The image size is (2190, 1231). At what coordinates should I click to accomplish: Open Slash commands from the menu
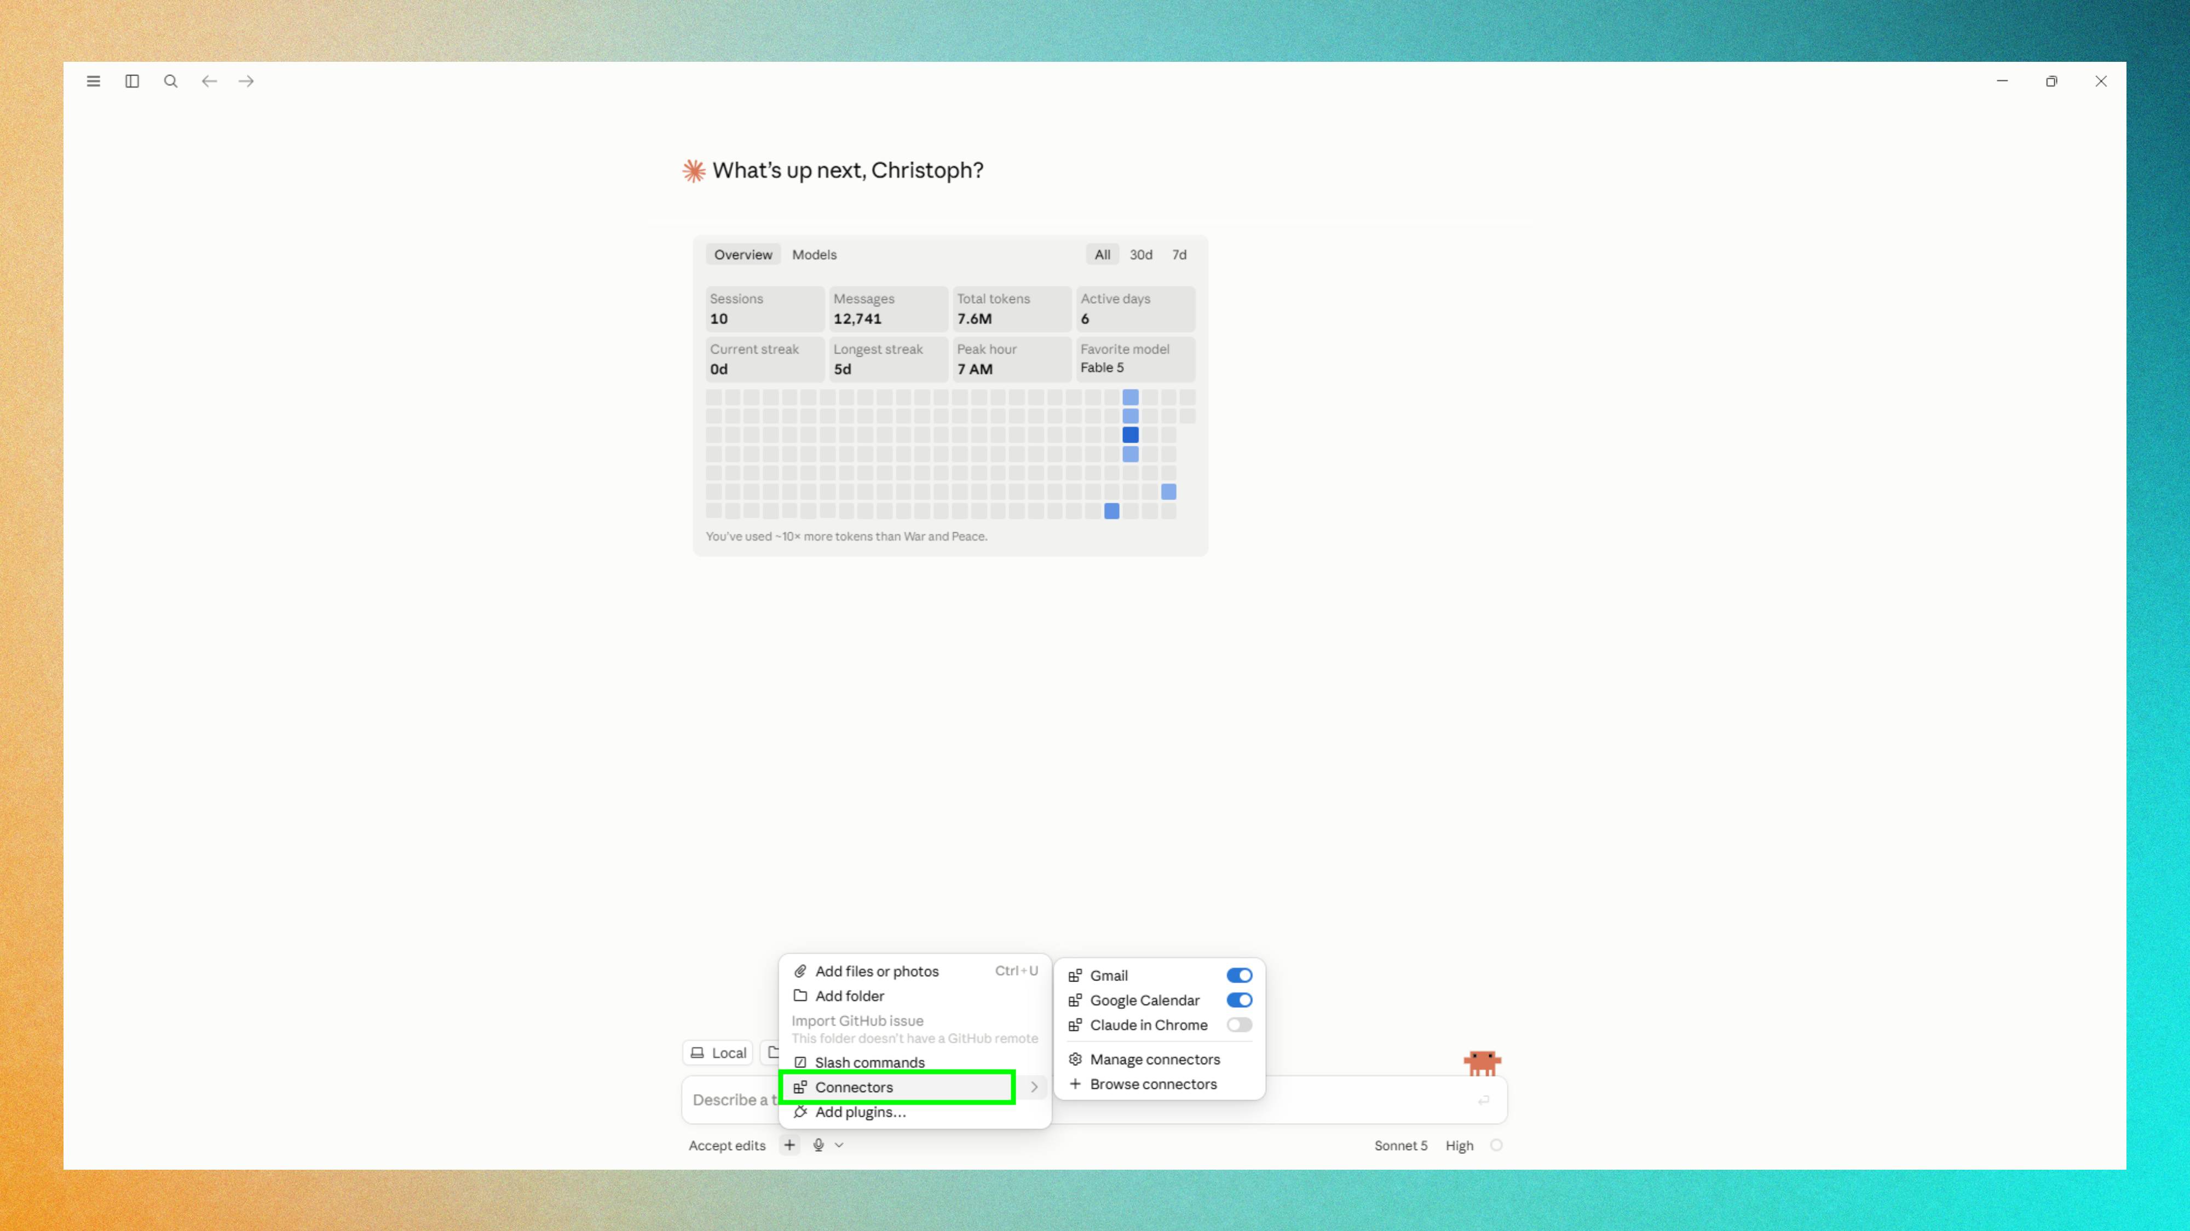915,1062
